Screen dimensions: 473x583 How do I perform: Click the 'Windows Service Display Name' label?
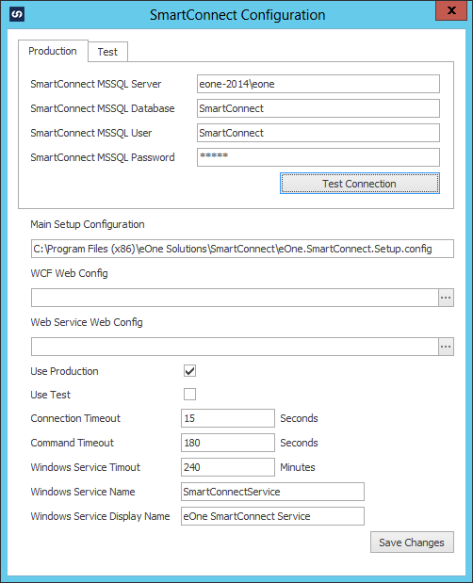coord(101,516)
